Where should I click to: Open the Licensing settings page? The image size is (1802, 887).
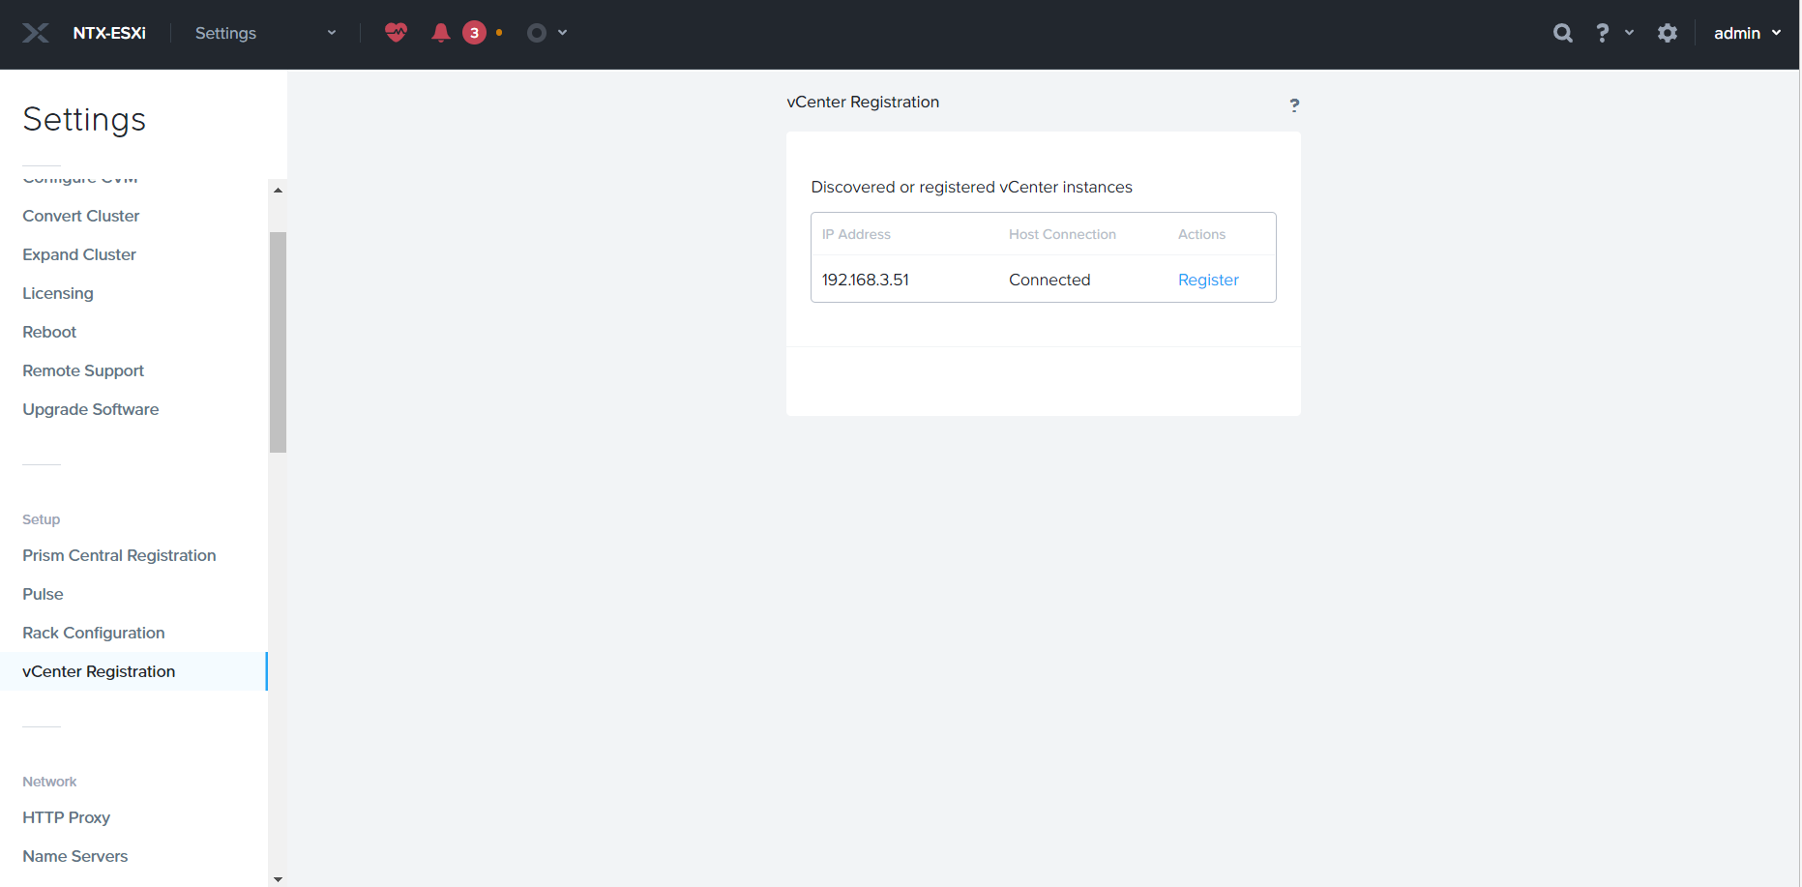tap(58, 293)
